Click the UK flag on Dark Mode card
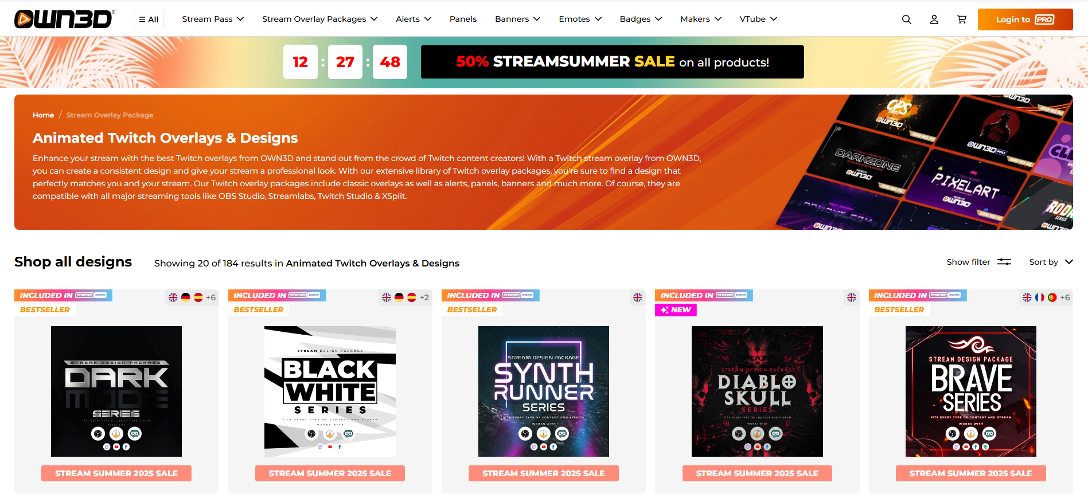1088x502 pixels. pos(173,297)
